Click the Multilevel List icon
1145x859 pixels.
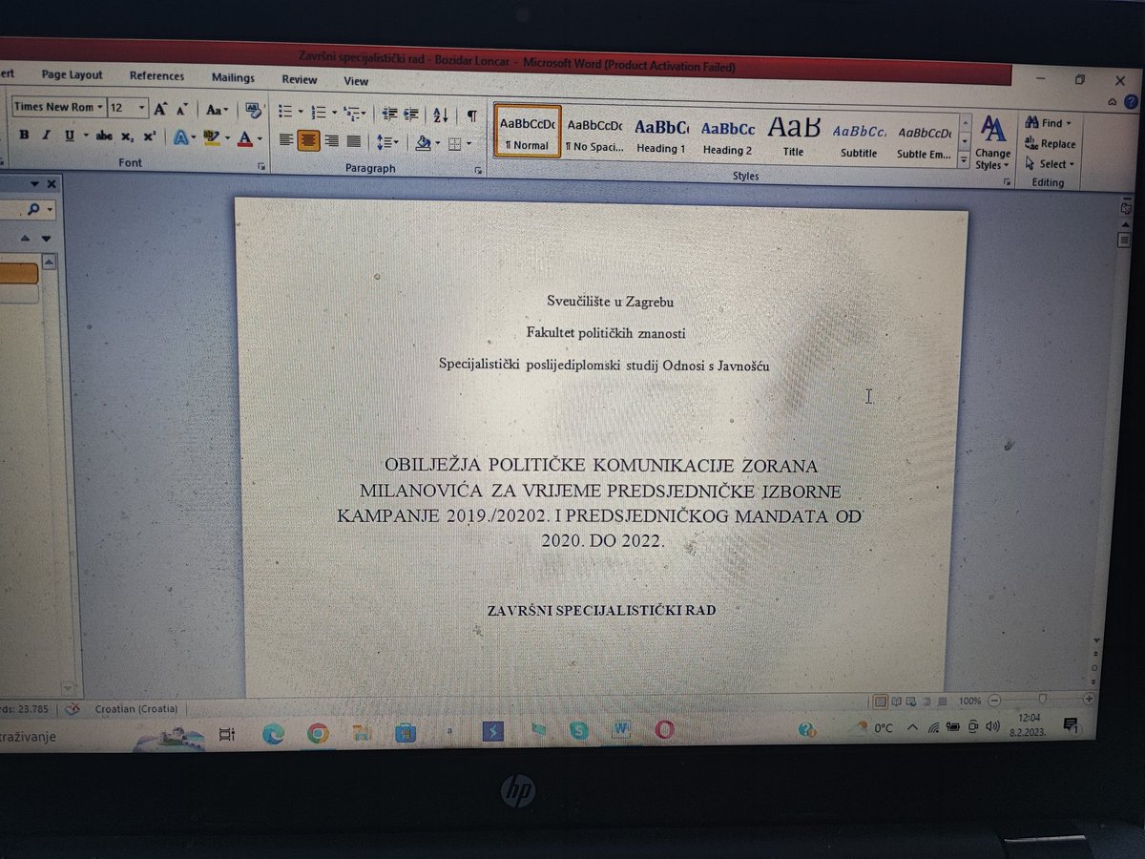coord(354,115)
